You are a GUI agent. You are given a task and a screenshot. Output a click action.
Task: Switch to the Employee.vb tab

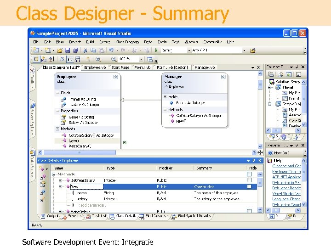tap(95, 68)
